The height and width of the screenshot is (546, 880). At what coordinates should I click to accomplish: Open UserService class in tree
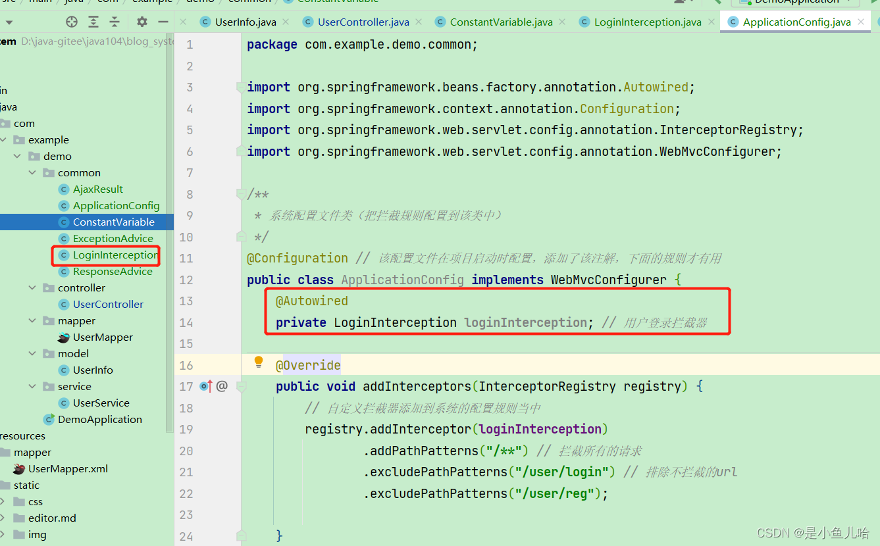point(101,403)
